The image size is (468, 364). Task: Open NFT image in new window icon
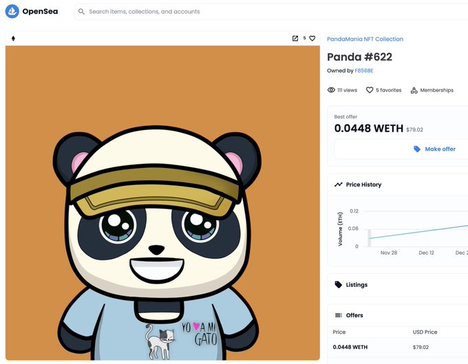(x=295, y=39)
